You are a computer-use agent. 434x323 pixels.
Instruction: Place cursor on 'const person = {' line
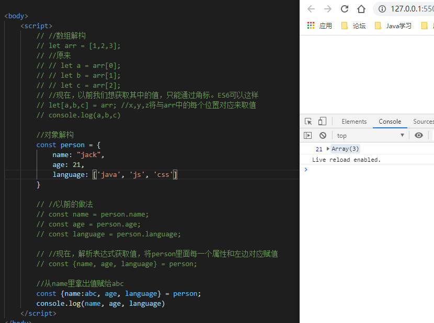[68, 145]
